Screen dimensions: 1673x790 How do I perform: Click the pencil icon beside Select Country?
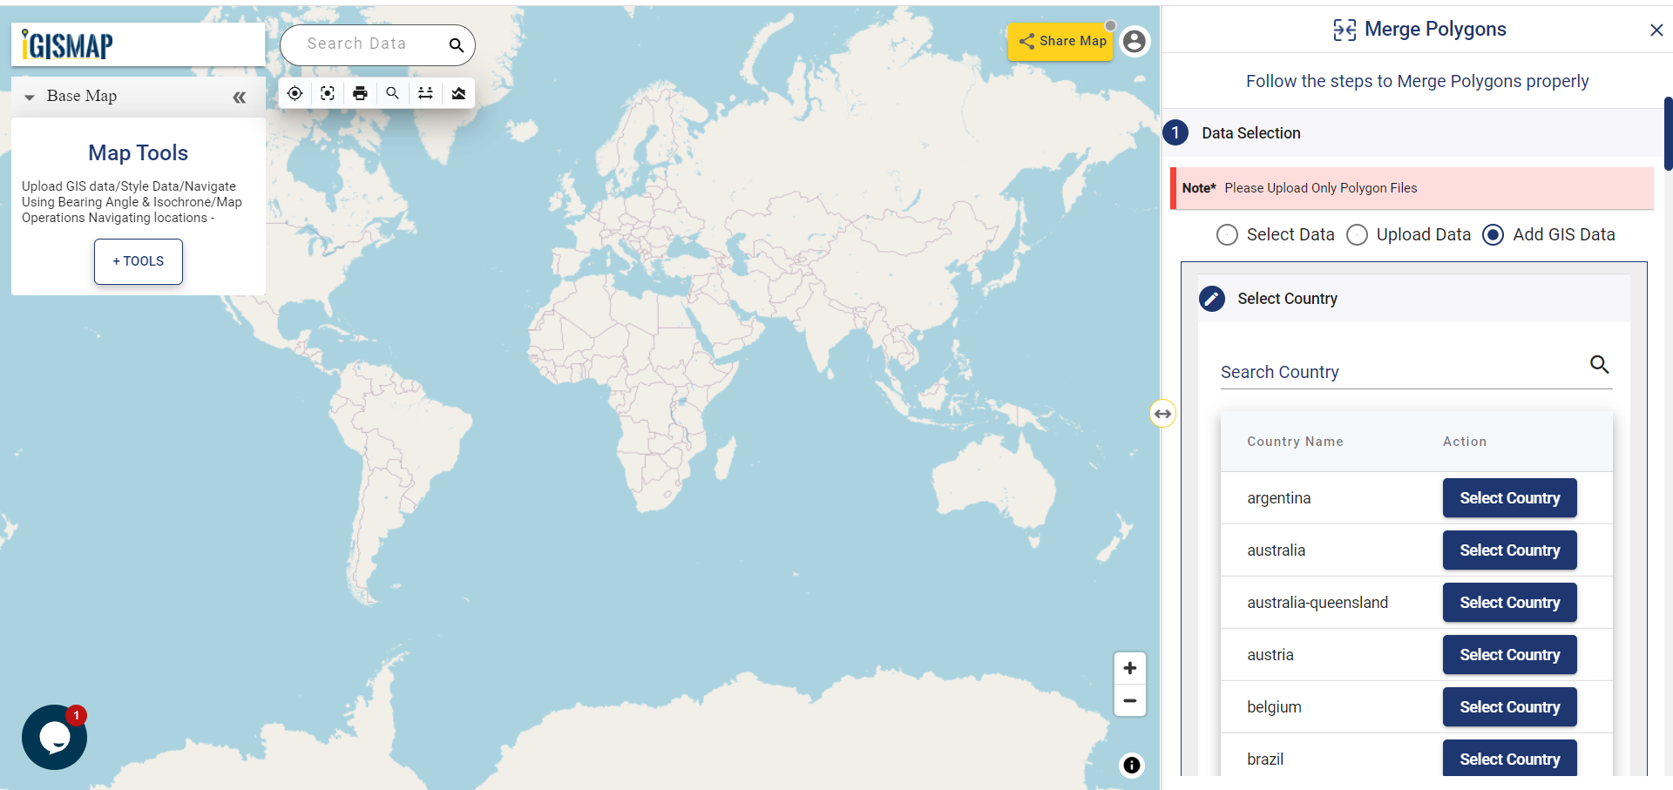click(1212, 298)
